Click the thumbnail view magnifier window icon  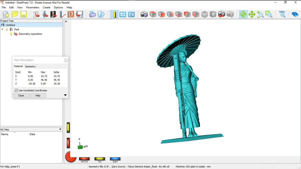point(132,14)
